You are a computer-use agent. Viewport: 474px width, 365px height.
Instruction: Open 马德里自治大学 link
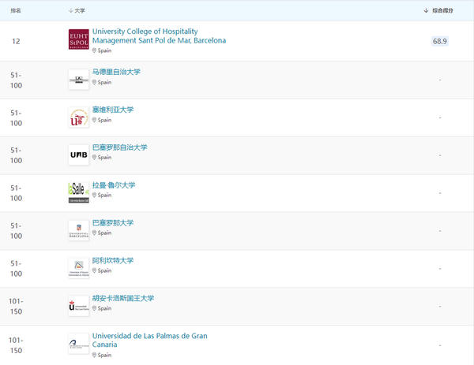point(116,72)
